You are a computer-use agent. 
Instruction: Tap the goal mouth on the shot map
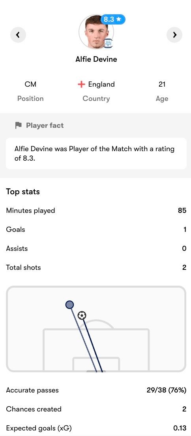[96, 371]
